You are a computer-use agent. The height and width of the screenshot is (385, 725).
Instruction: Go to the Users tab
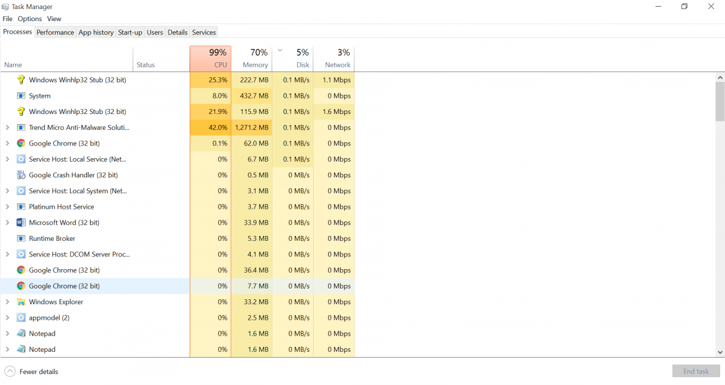click(155, 33)
